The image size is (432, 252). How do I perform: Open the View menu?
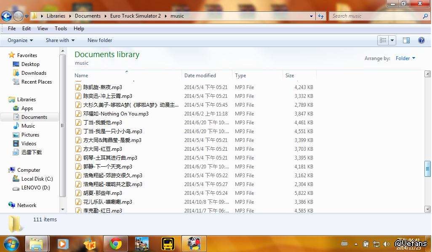point(43,29)
